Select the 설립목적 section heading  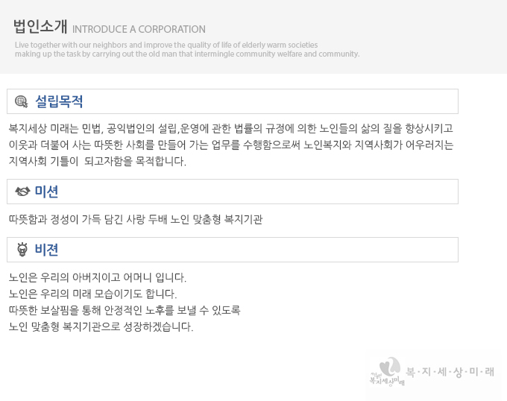click(59, 101)
